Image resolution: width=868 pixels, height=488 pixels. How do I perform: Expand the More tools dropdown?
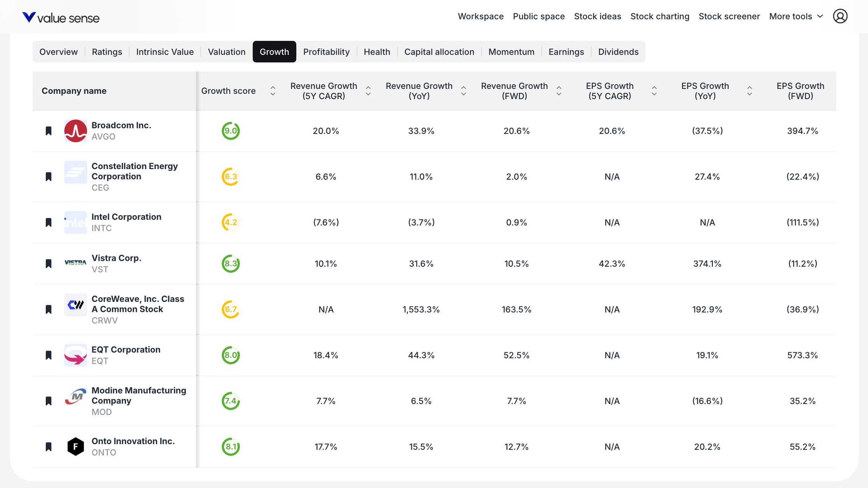pyautogui.click(x=796, y=16)
